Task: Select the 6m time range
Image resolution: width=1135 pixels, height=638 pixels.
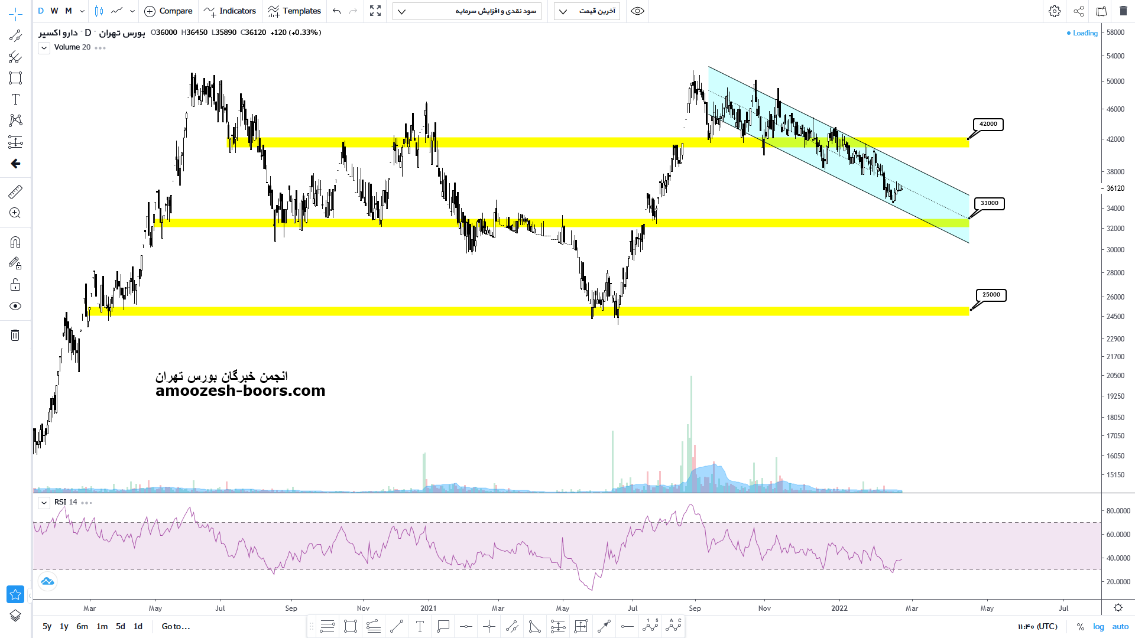Action: [82, 627]
